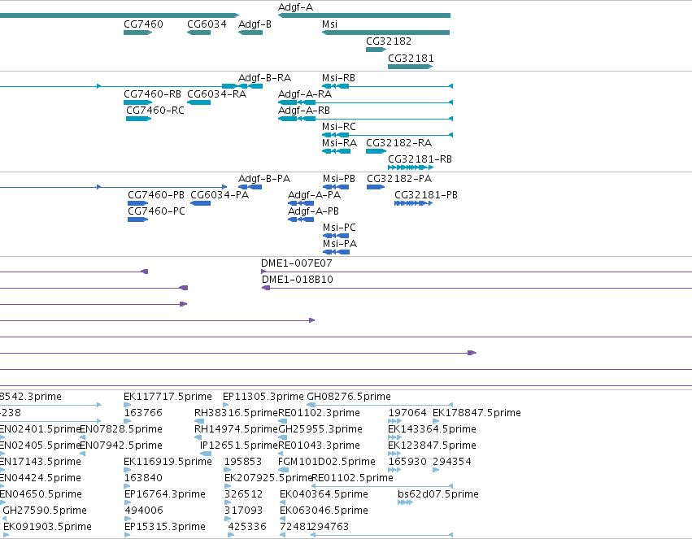The width and height of the screenshot is (692, 539).
Task: Select EST EP16764.3prime
Action: pos(165,494)
